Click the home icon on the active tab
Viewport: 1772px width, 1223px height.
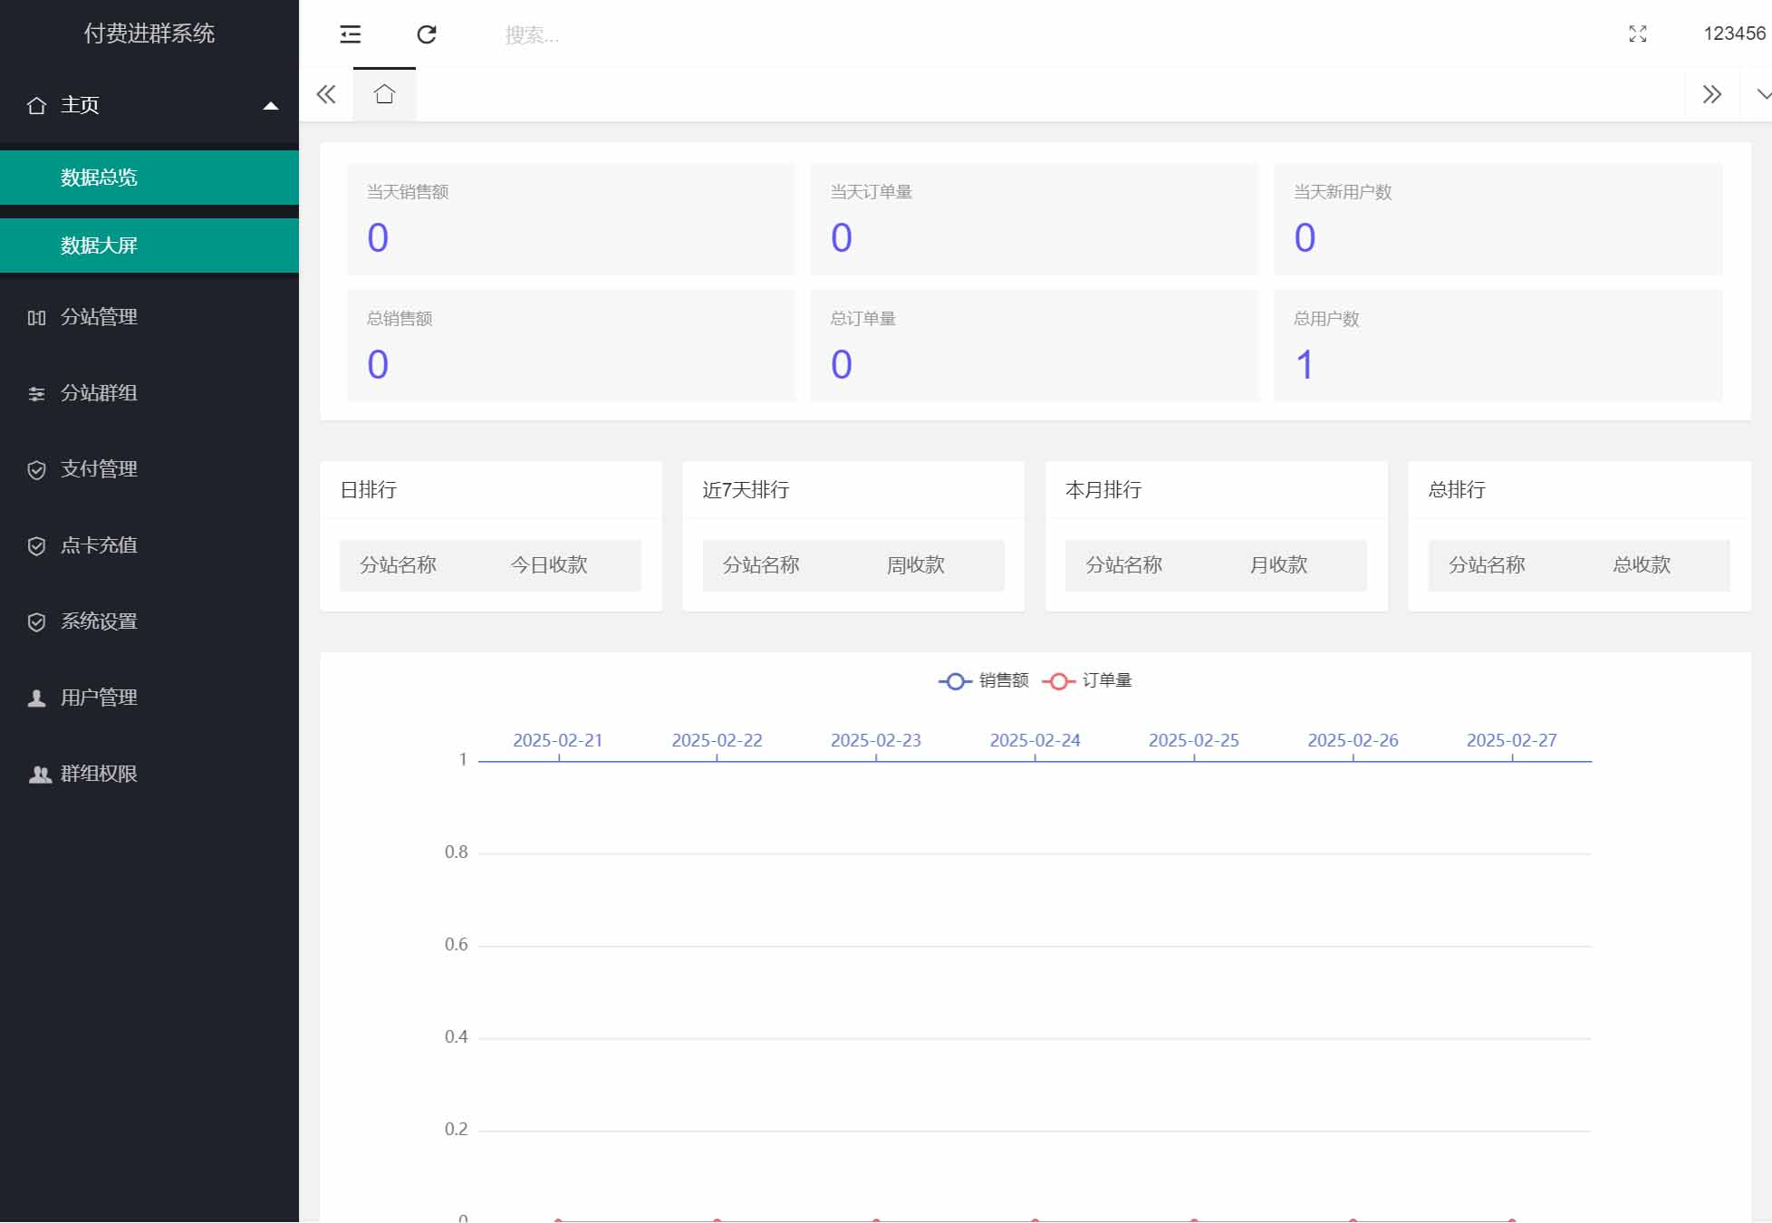(384, 93)
